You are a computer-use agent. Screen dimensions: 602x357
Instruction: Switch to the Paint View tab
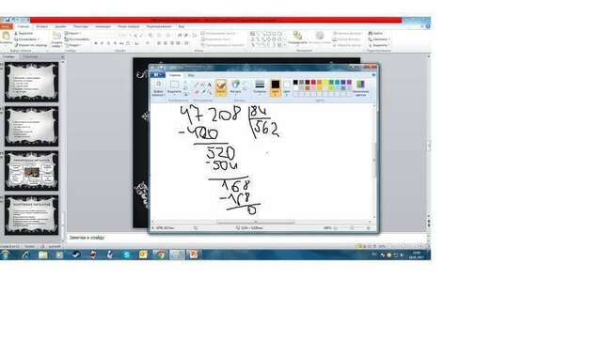point(191,75)
